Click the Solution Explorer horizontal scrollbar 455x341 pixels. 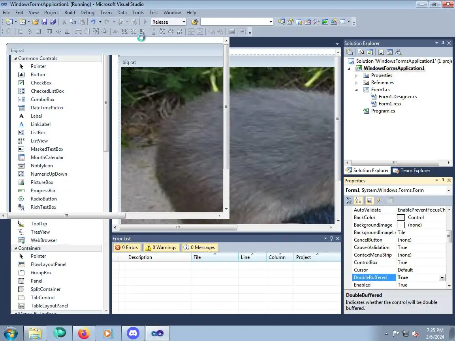tap(395, 163)
